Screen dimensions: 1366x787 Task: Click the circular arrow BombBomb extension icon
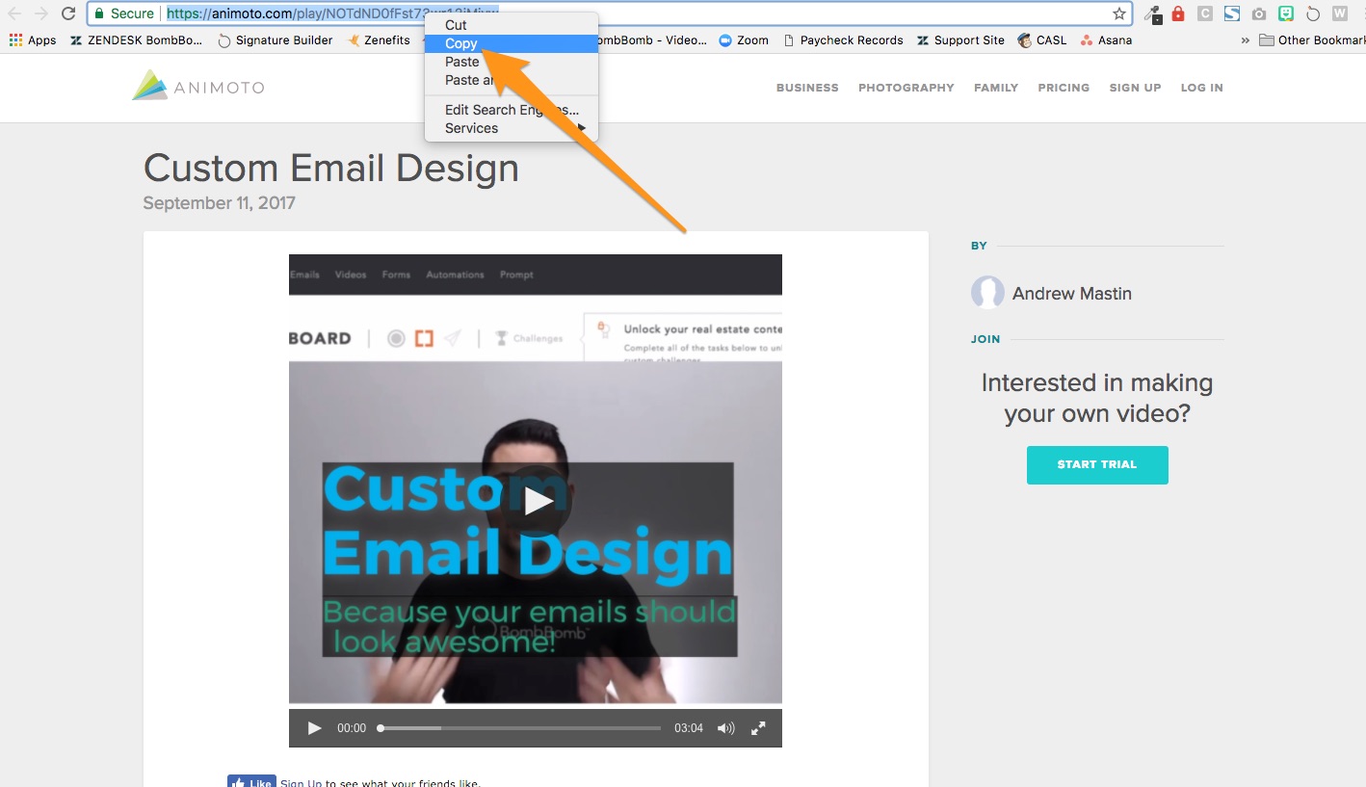pos(1312,13)
